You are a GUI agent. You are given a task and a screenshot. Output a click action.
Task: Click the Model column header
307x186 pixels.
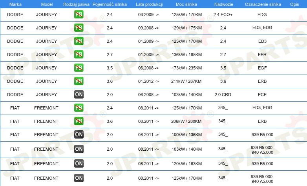47,4
